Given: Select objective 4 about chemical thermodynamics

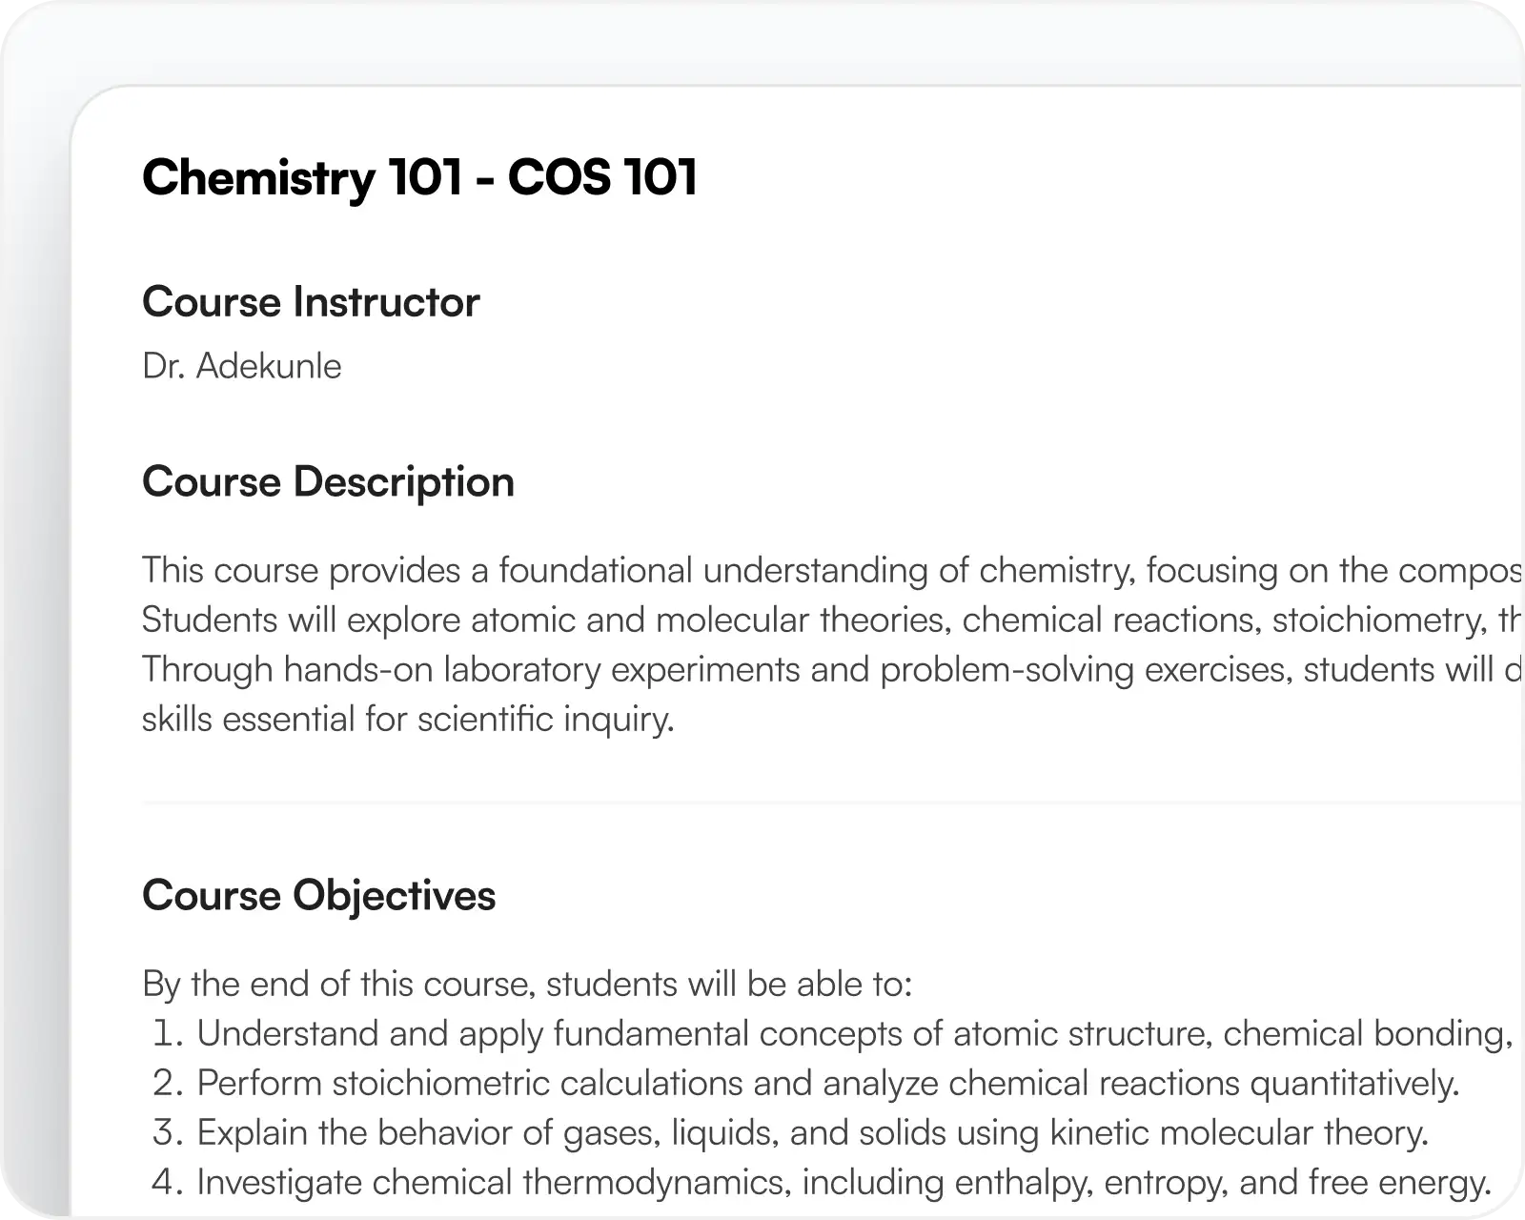Looking at the screenshot, I should click(x=843, y=1182).
